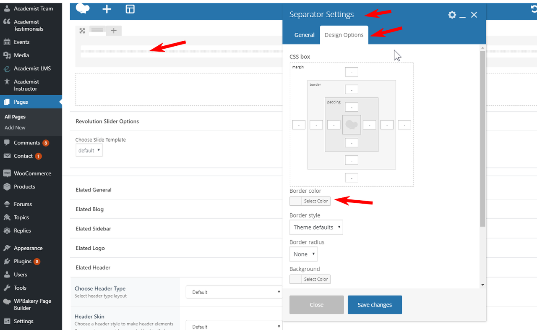
Task: Open Separator Settings gear icon
Action: 452,15
